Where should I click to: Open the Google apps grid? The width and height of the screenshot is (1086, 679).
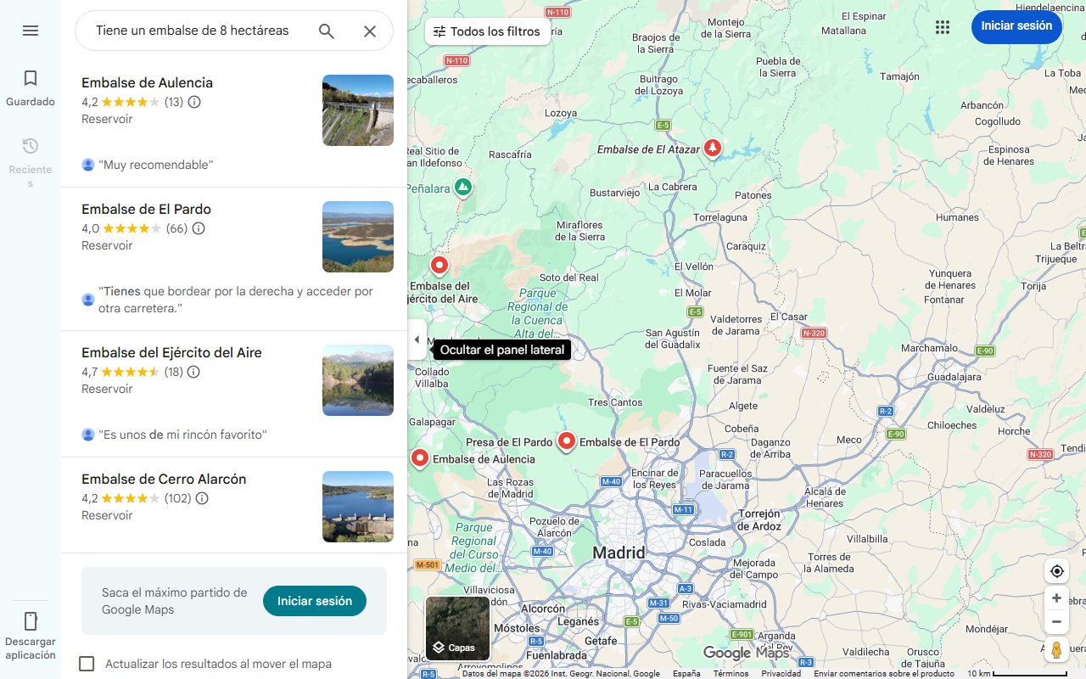(x=943, y=26)
